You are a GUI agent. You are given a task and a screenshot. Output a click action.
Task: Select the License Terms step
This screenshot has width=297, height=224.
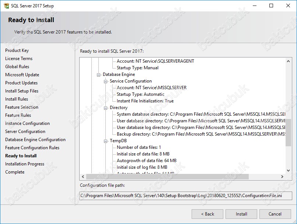pos(19,59)
